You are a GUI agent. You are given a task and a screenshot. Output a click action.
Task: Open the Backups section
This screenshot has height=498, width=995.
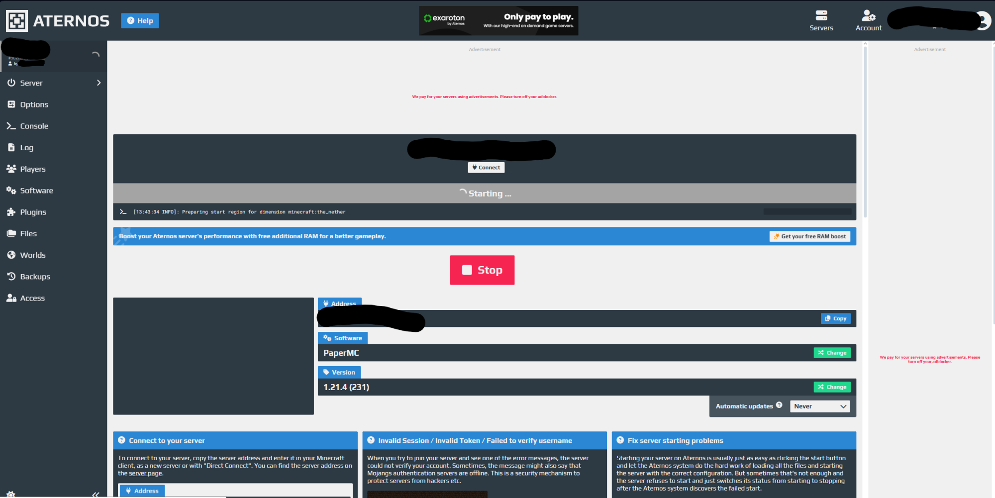[35, 276]
